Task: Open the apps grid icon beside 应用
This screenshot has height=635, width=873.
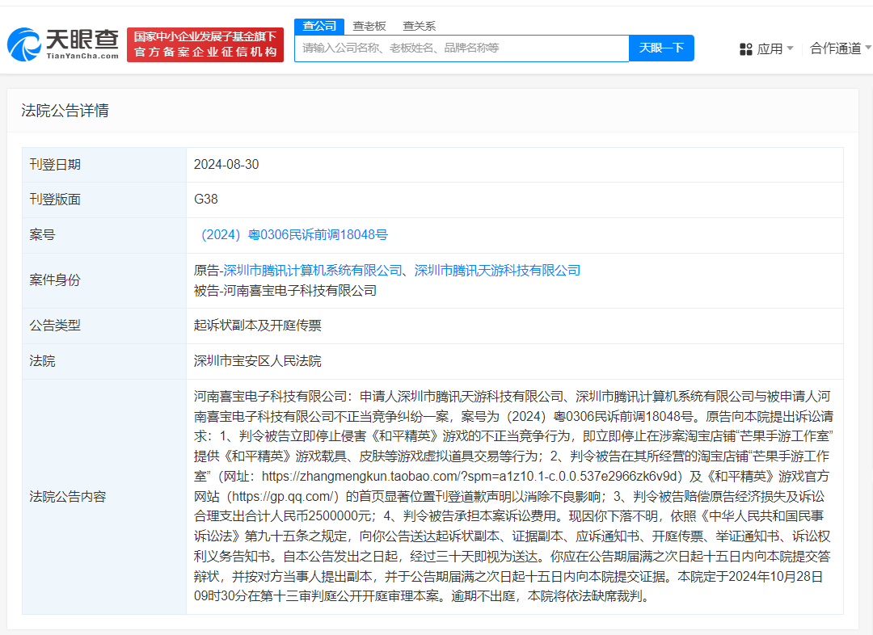Action: pyautogui.click(x=744, y=48)
